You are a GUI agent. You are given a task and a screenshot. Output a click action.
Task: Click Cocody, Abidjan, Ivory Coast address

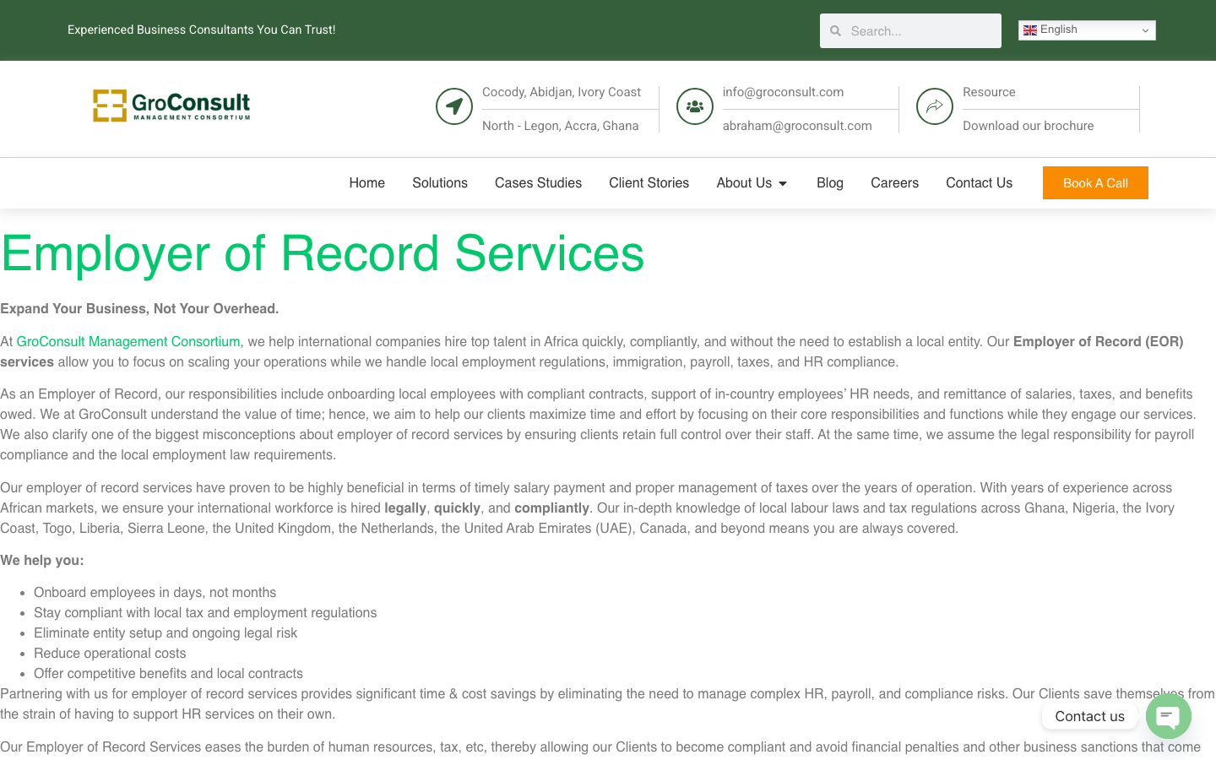coord(562,92)
